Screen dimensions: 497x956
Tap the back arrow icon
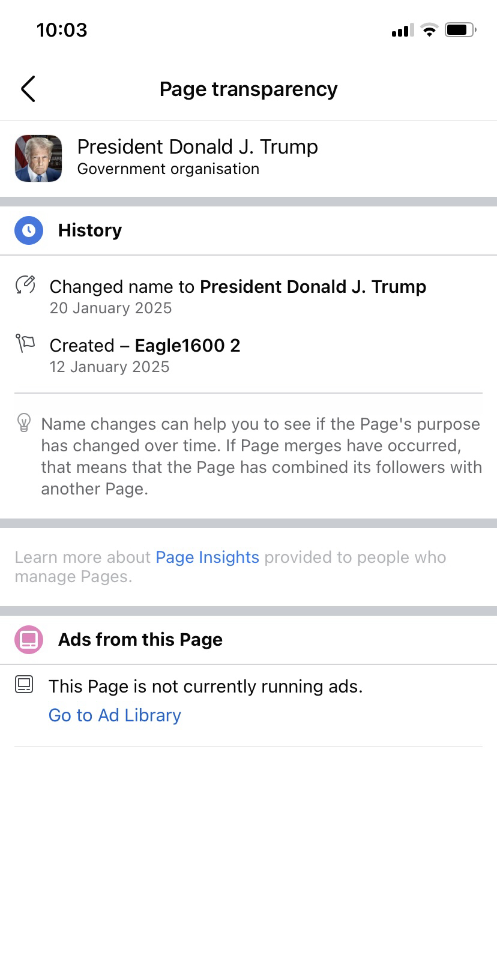pos(28,89)
